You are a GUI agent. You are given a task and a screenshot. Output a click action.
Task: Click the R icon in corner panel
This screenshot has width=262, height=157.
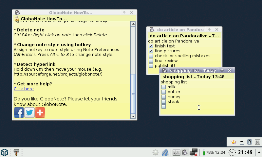250,142
